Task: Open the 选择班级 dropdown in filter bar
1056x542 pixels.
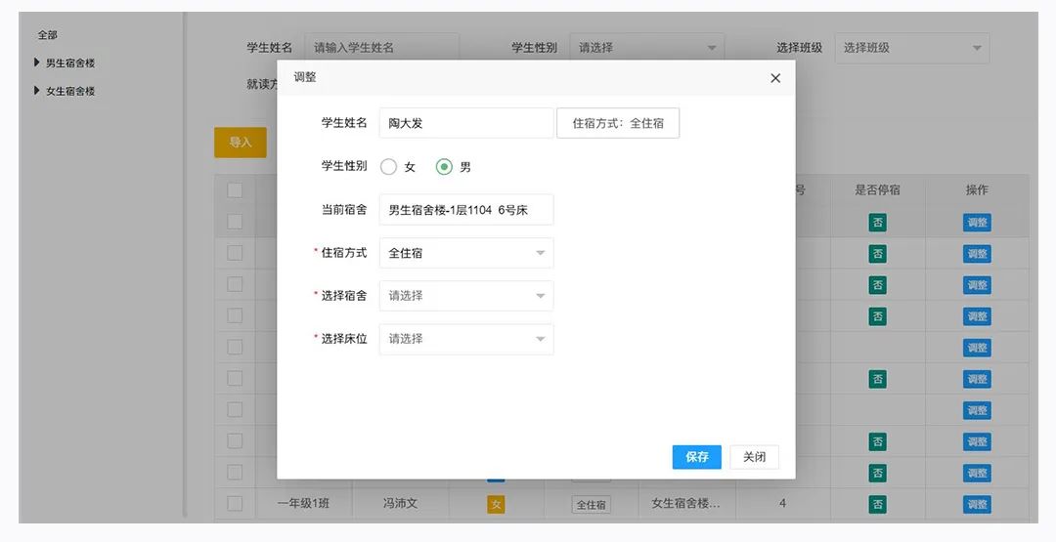Action: [911, 48]
